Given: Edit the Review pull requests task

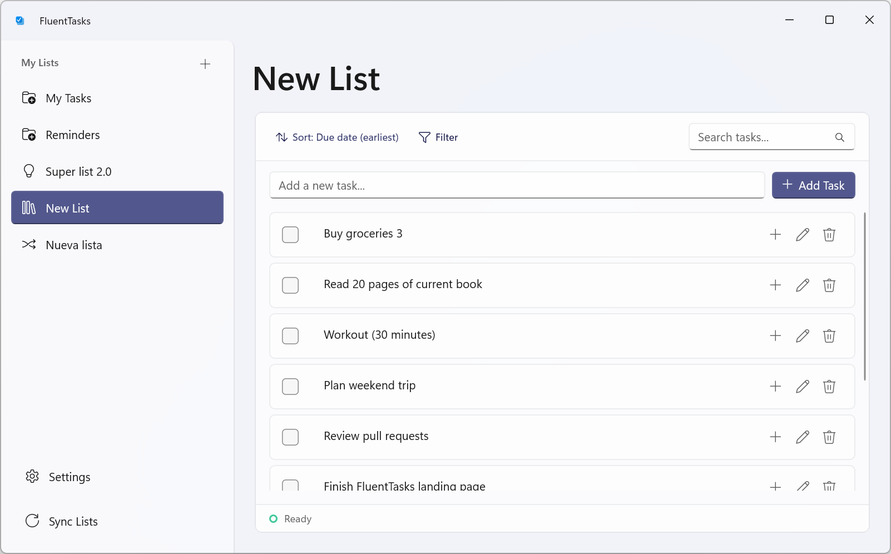Looking at the screenshot, I should (802, 437).
